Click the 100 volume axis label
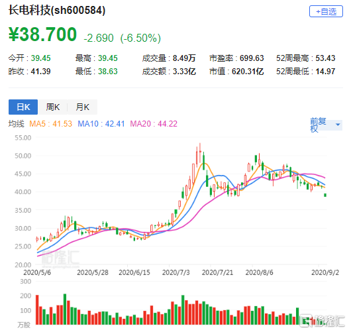 pyautogui.click(x=25, y=311)
